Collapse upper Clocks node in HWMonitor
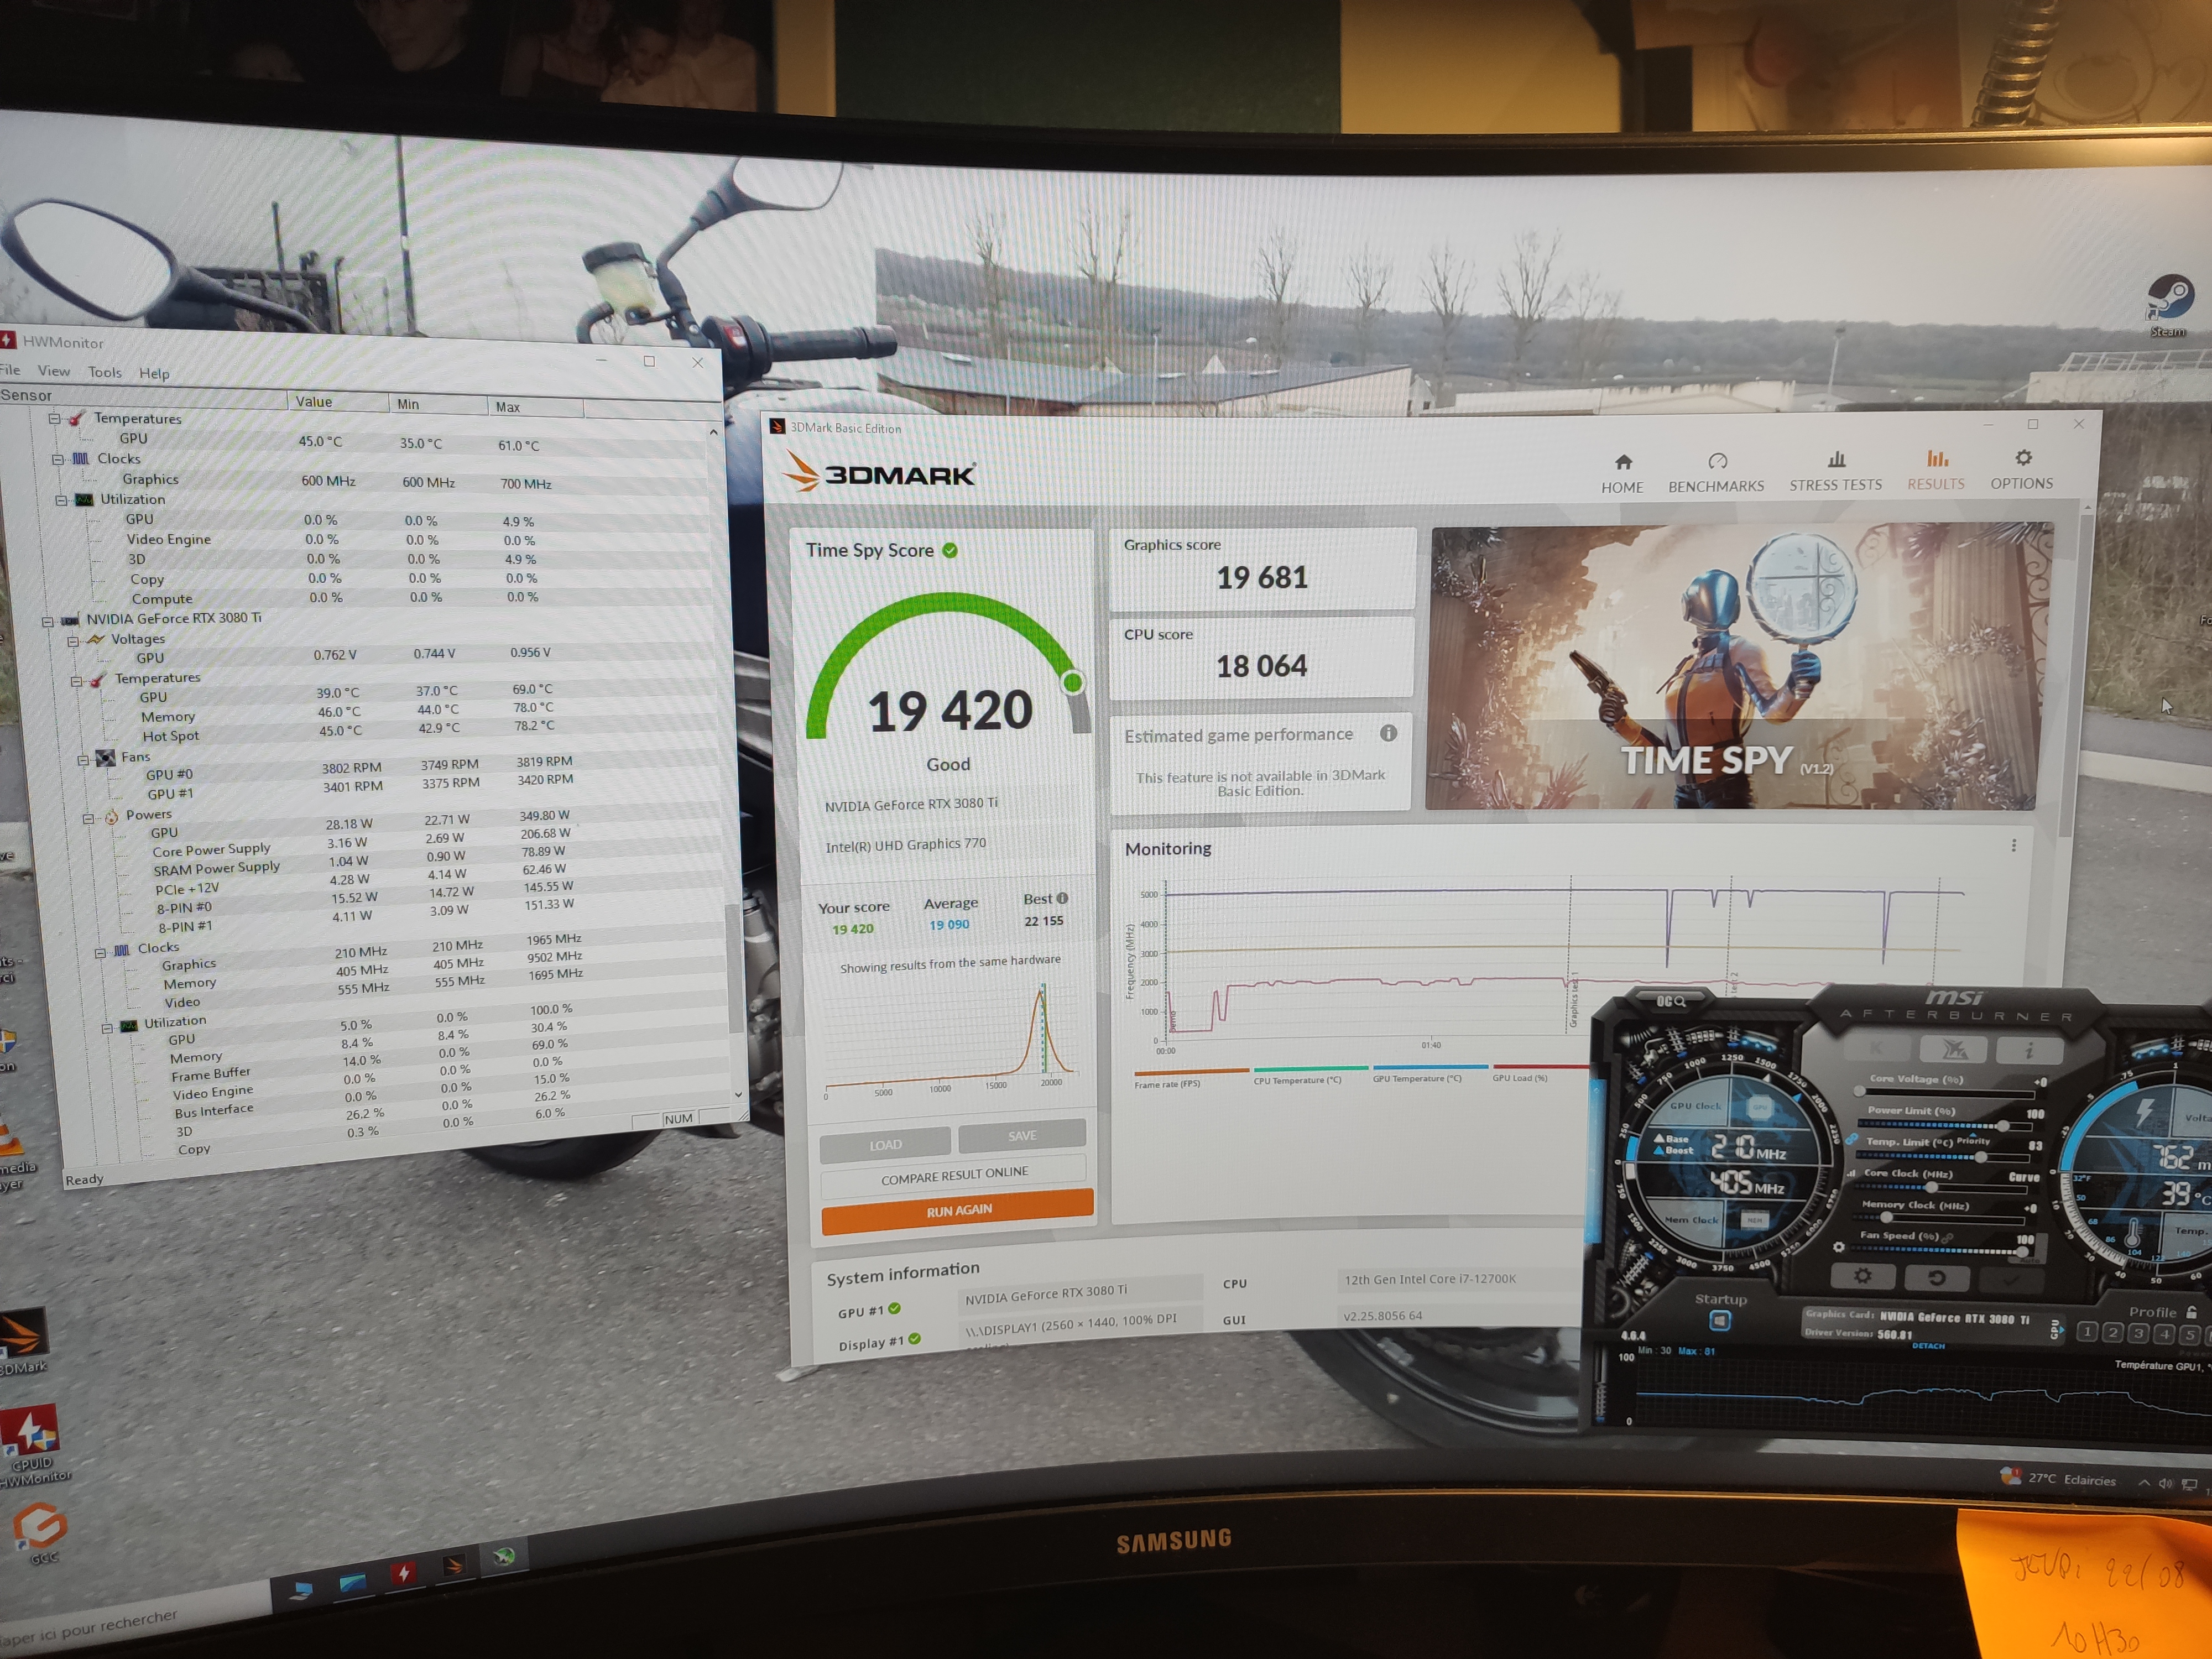The width and height of the screenshot is (2212, 1659). (57, 459)
